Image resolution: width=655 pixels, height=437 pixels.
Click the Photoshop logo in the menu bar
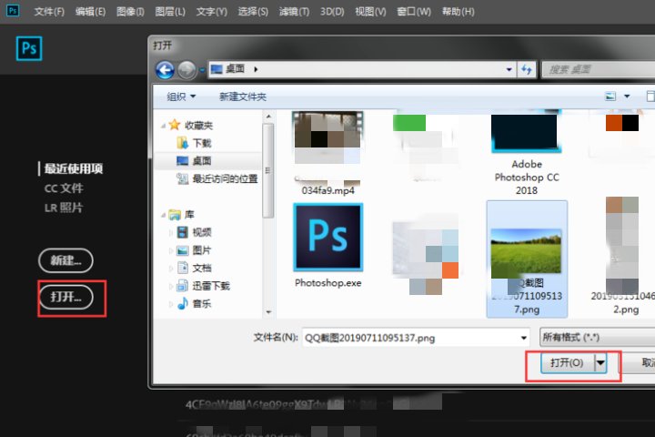point(13,10)
